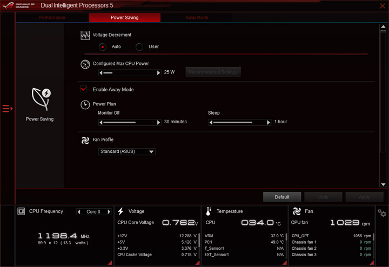Viewport: 389px width, 267px height.
Task: Click the Power Saving leaf icon
Action: click(x=41, y=99)
